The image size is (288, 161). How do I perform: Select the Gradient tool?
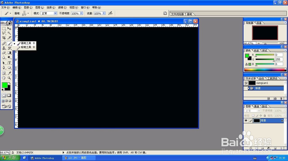(9, 53)
